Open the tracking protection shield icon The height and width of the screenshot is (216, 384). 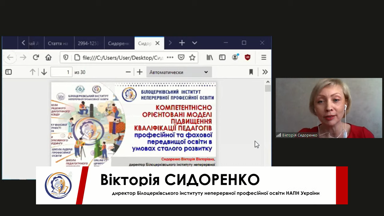(x=66, y=57)
